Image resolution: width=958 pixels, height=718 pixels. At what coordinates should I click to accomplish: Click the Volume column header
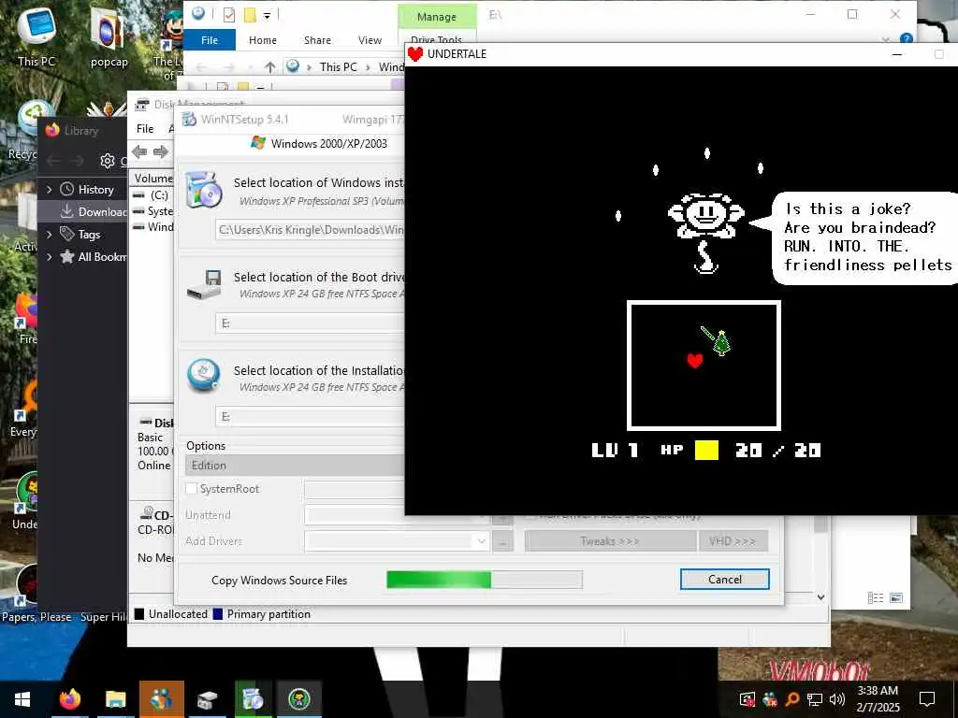coord(153,179)
